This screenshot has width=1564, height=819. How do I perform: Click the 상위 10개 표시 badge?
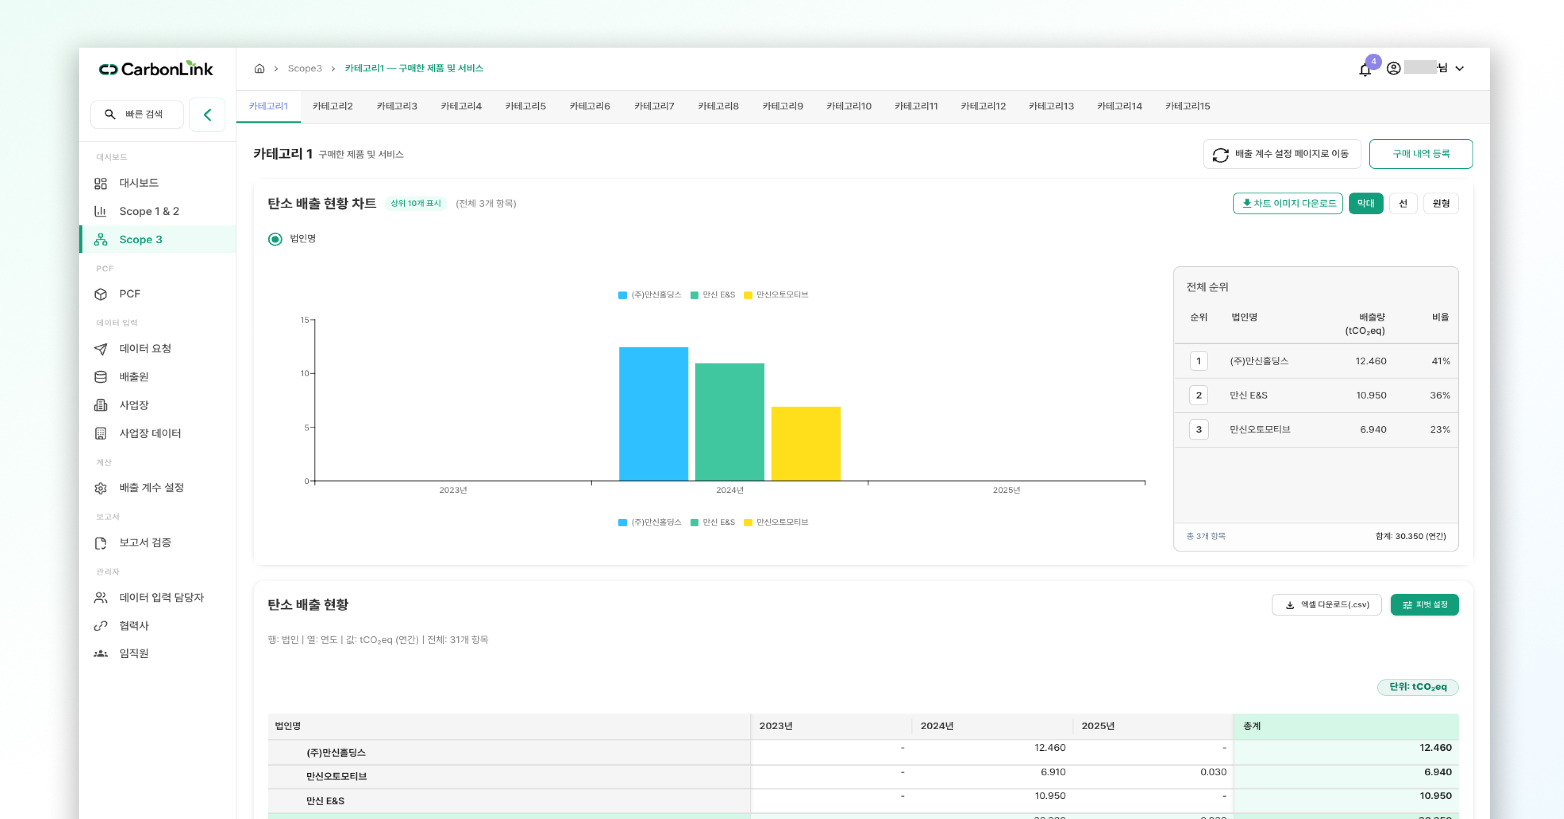coord(416,203)
